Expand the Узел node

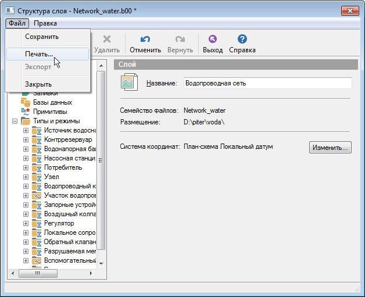pyautogui.click(x=26, y=177)
